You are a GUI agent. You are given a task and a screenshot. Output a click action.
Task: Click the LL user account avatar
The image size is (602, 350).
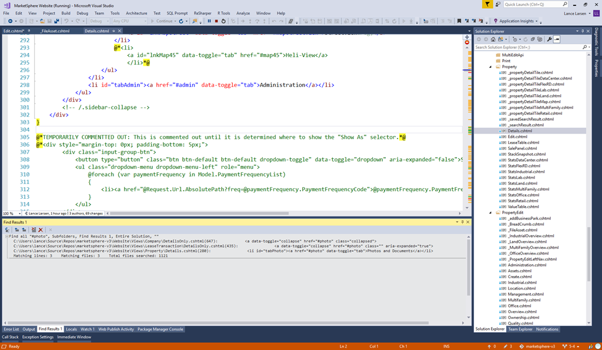(596, 14)
